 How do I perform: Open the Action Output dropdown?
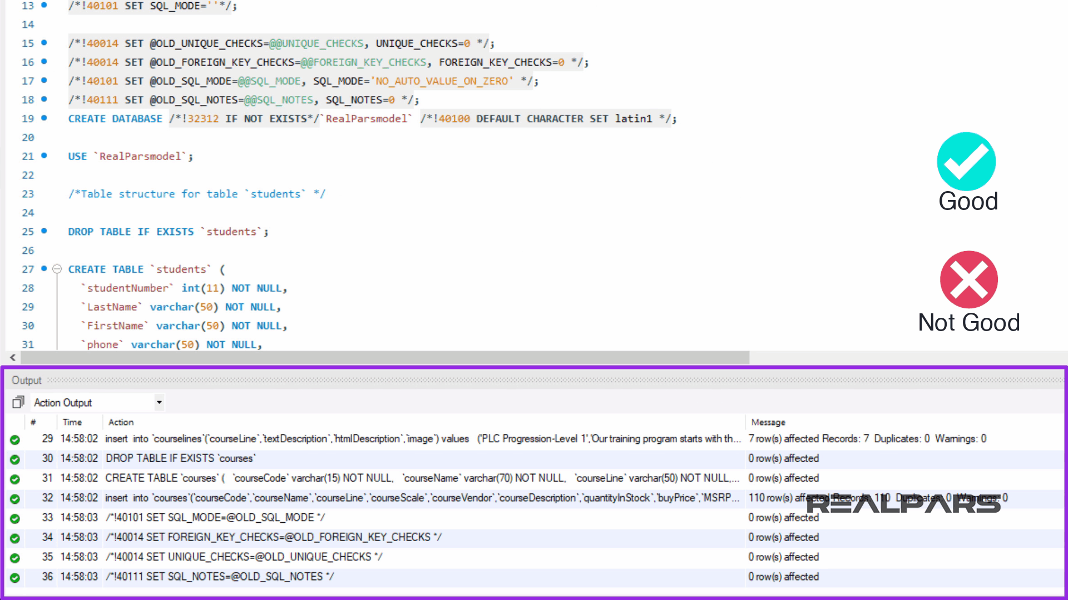(159, 402)
